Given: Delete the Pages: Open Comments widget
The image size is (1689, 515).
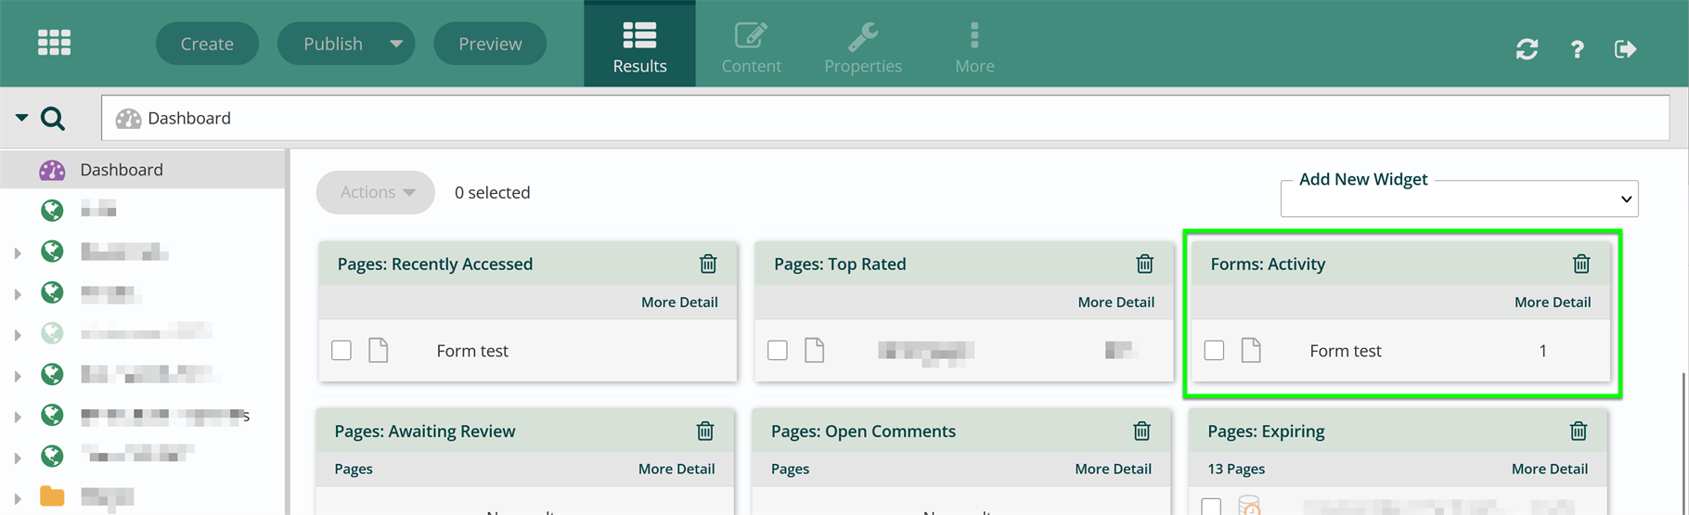Looking at the screenshot, I should coord(1141,431).
